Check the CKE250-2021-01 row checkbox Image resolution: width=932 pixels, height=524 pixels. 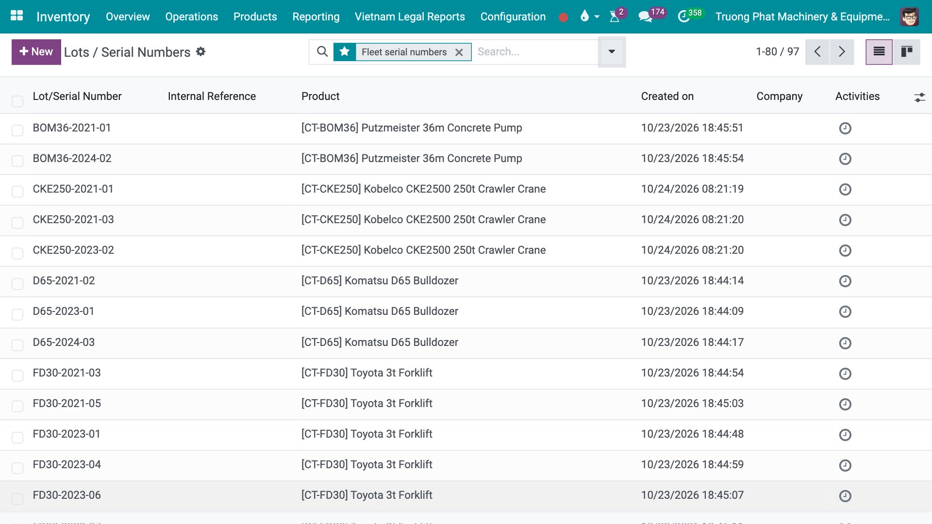click(x=17, y=191)
